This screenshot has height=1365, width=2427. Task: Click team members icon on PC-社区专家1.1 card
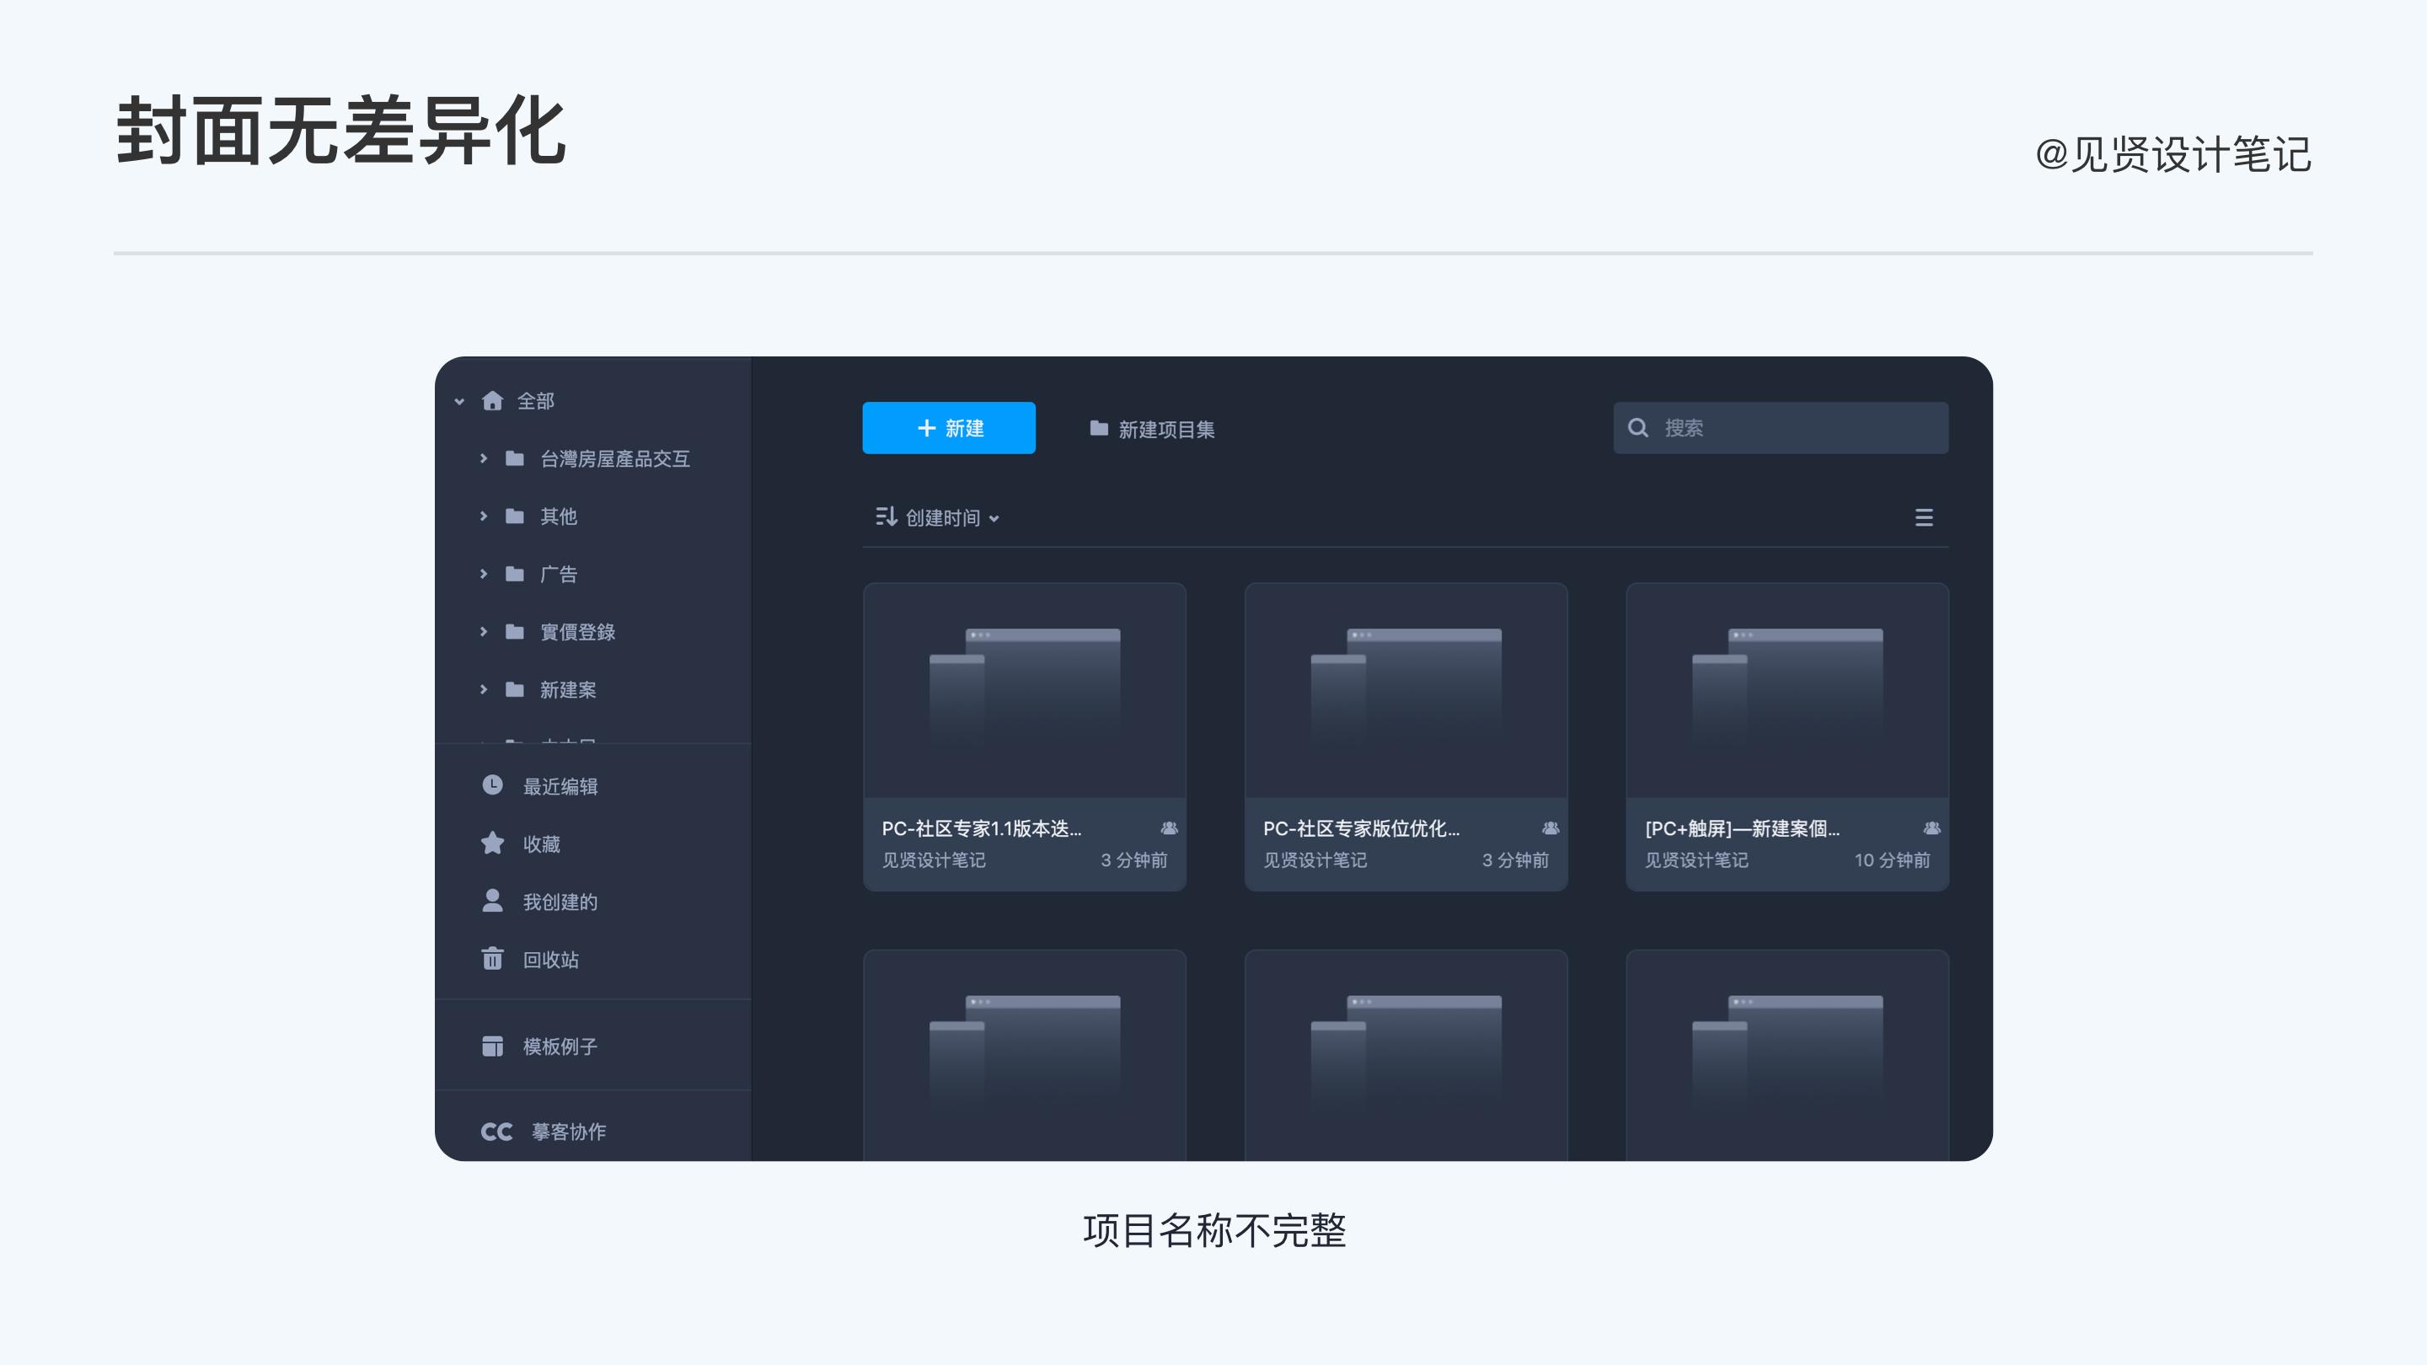coord(1169,828)
